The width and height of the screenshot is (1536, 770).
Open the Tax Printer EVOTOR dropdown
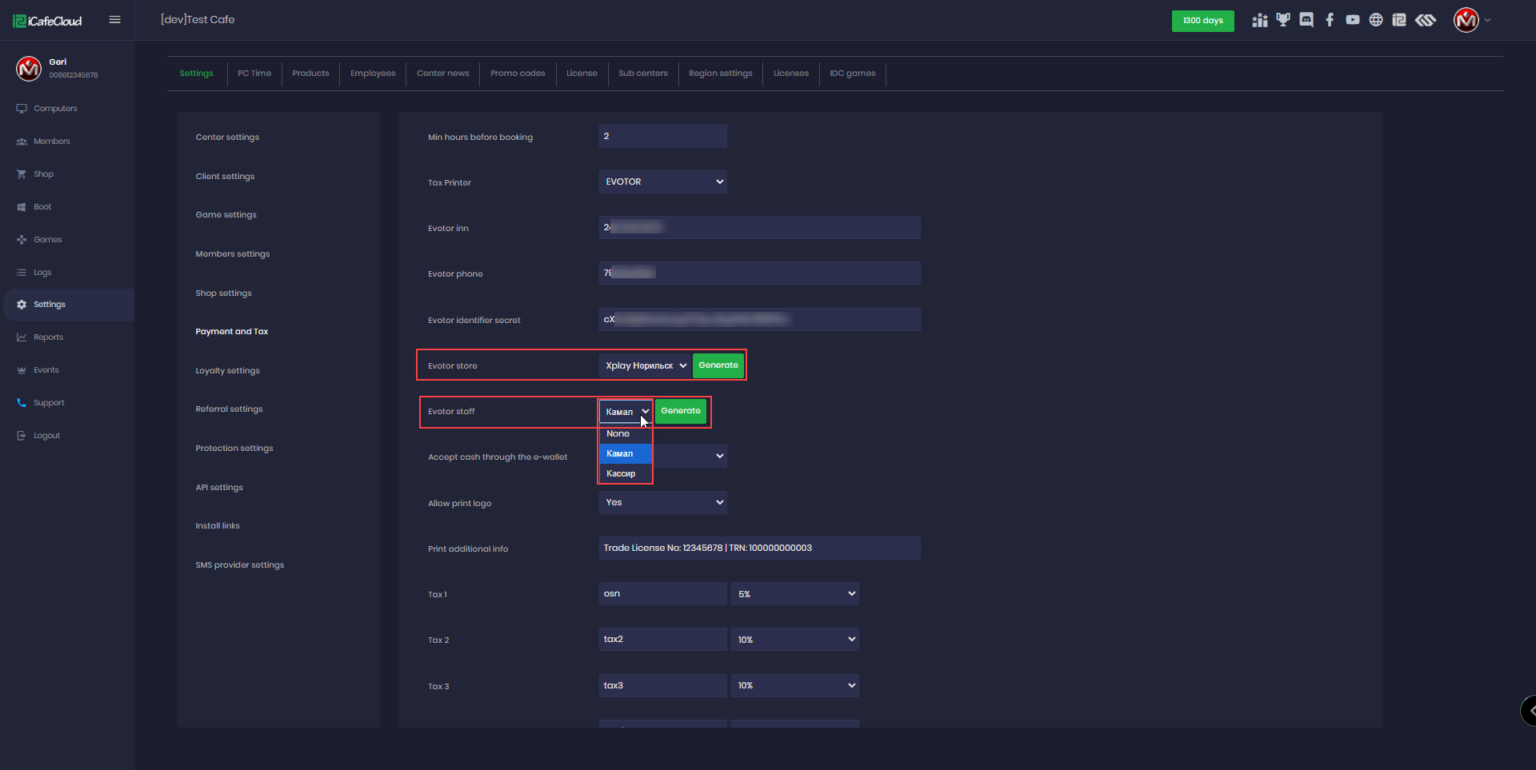coord(662,182)
